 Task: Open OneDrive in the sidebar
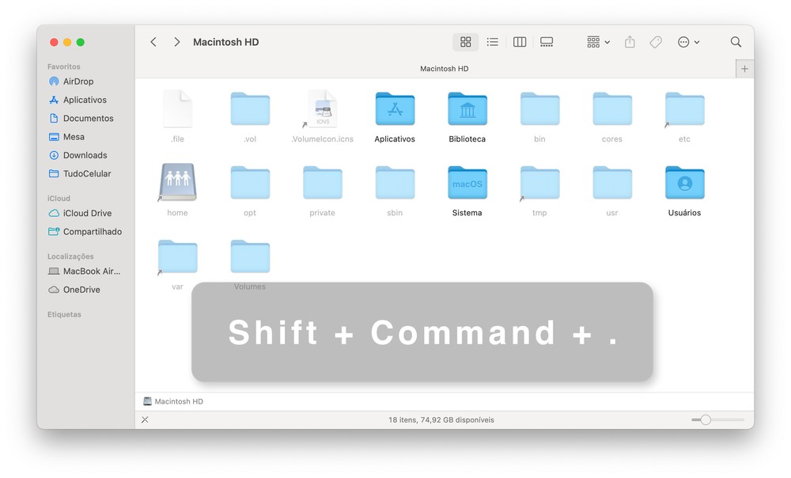[x=74, y=290]
